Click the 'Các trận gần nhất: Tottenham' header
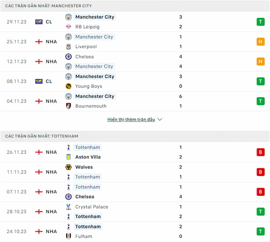The height and width of the screenshot is (242, 270). coord(42,136)
